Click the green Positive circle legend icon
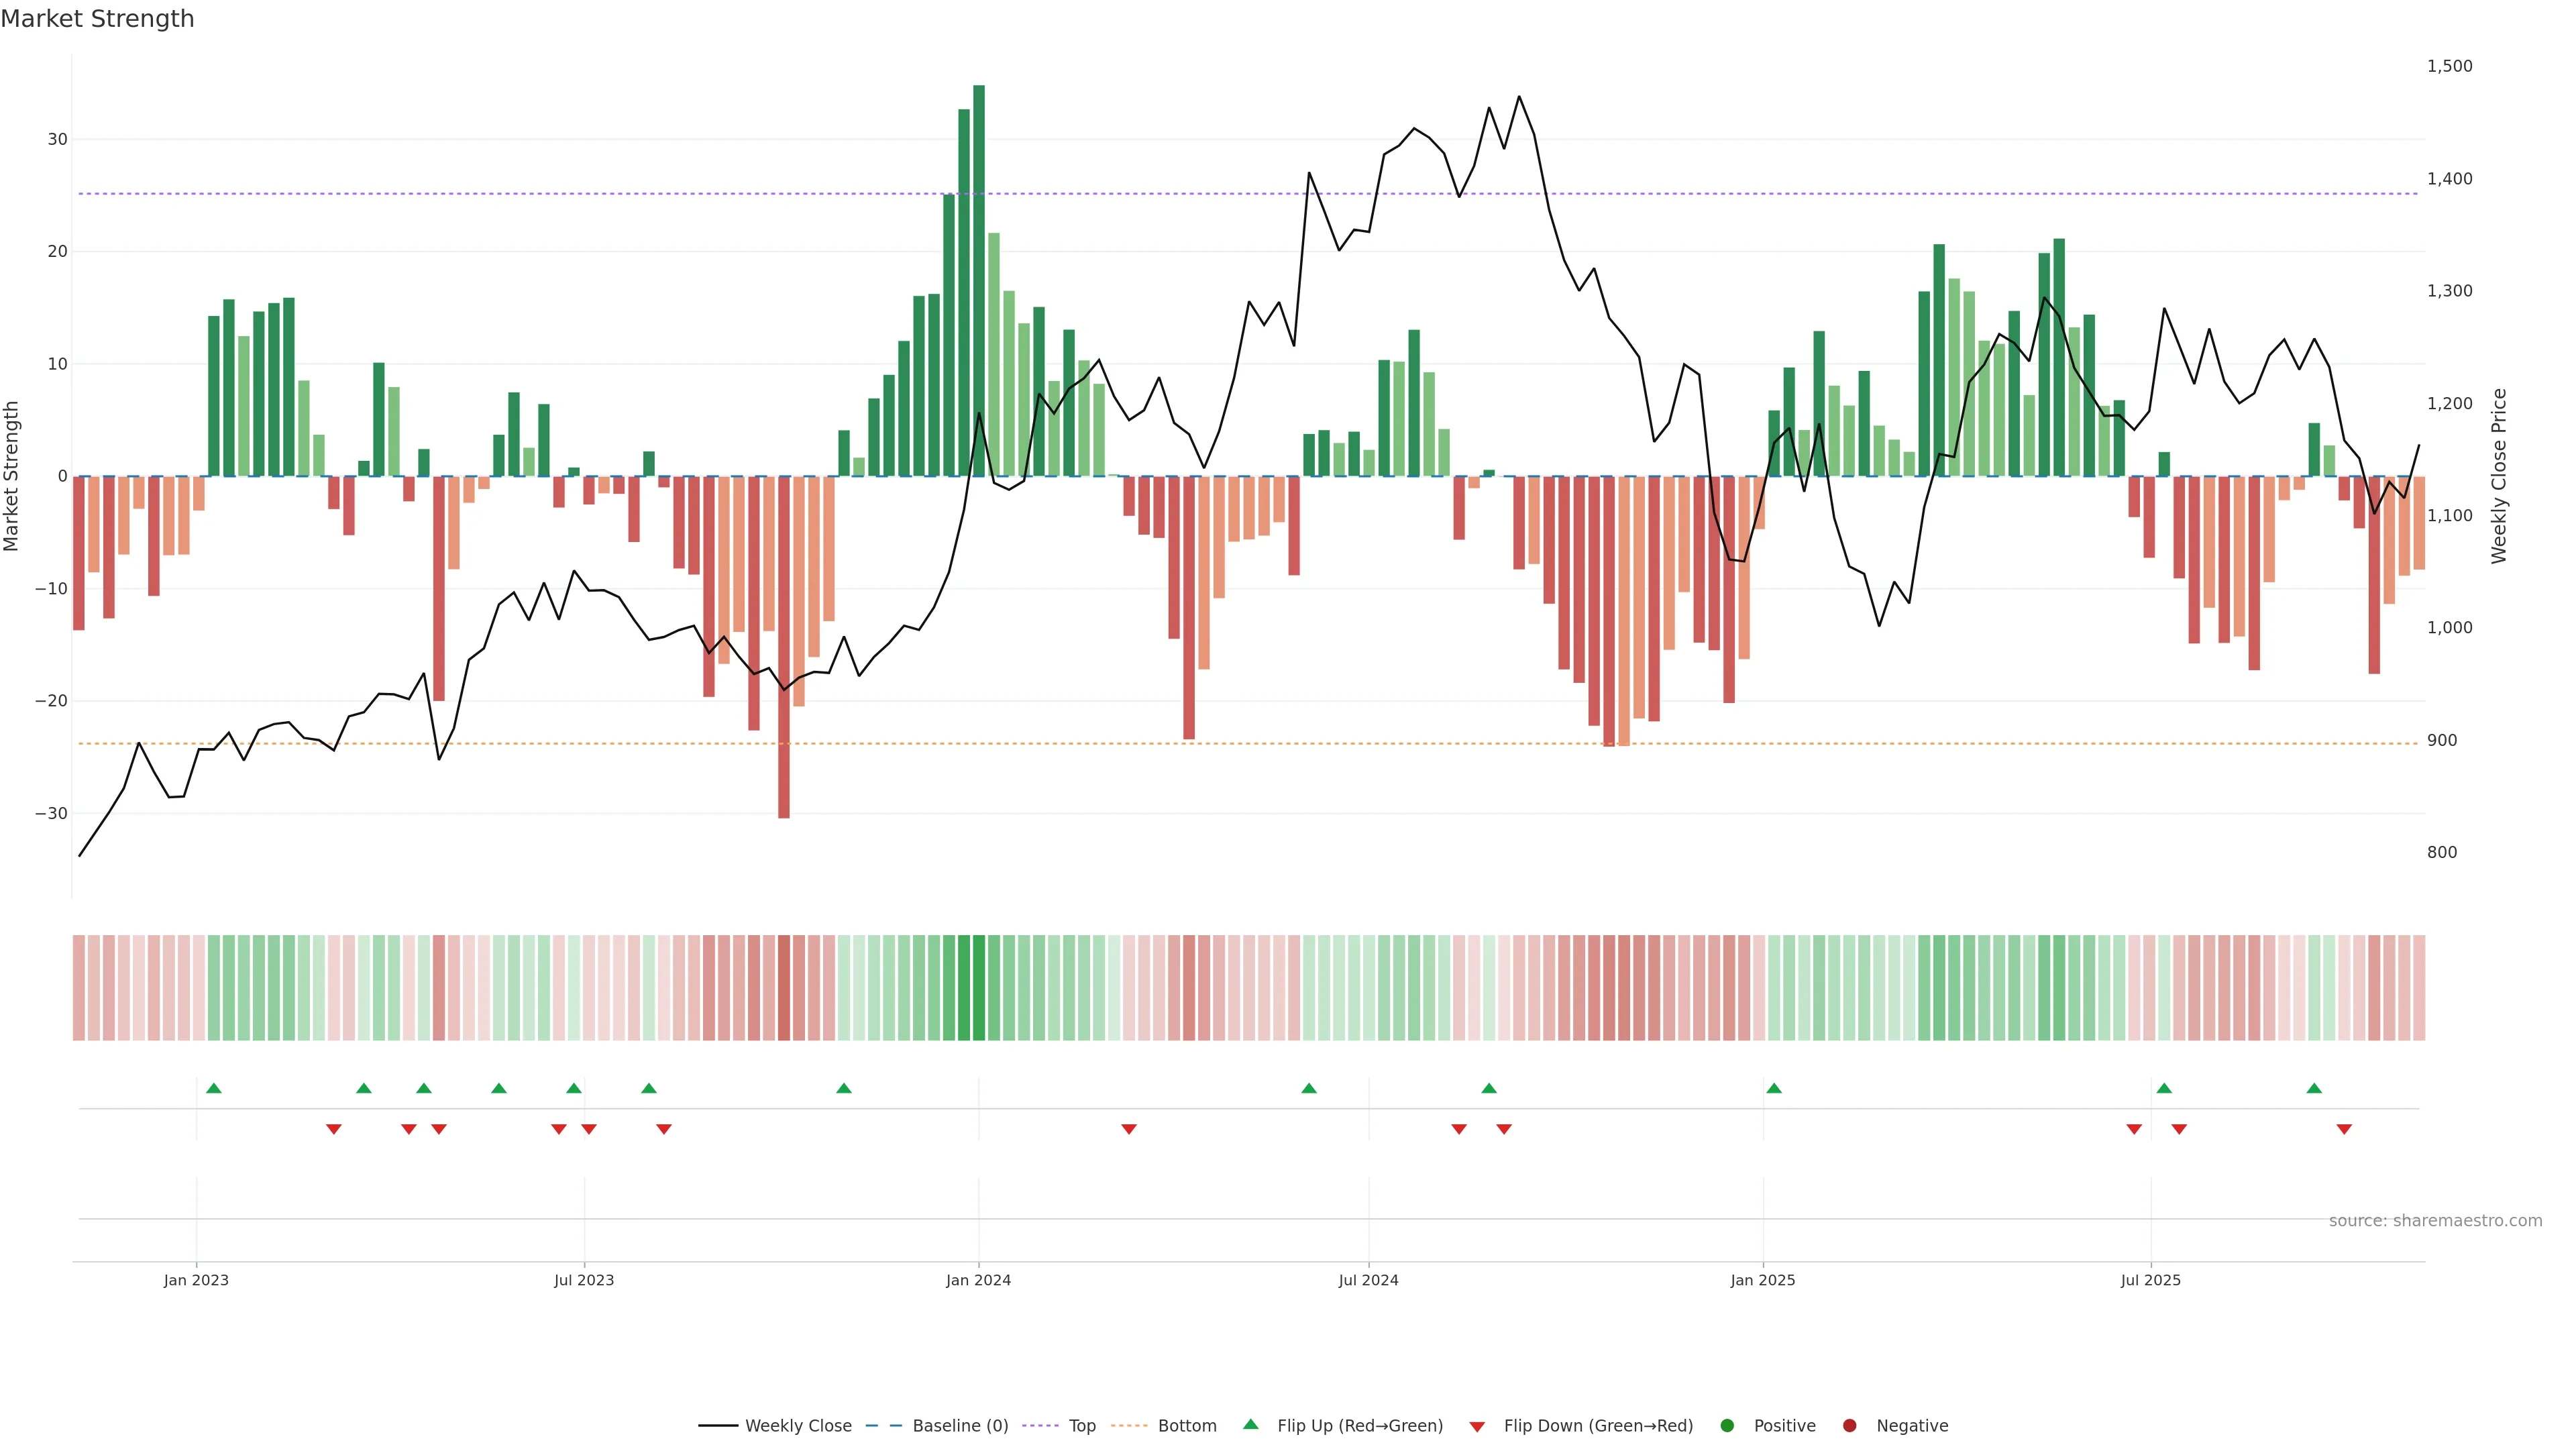This screenshot has width=2576, height=1449. [x=1727, y=1425]
